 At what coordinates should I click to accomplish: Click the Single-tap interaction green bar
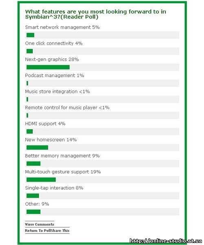(x=33, y=196)
